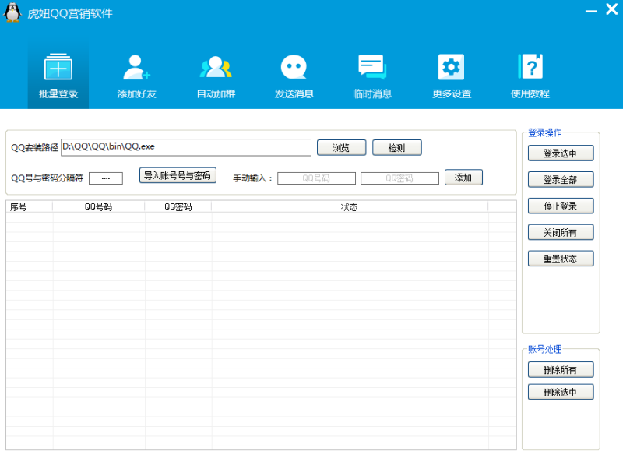Edit the 分隔符 separator field
The image size is (623, 458).
(106, 178)
